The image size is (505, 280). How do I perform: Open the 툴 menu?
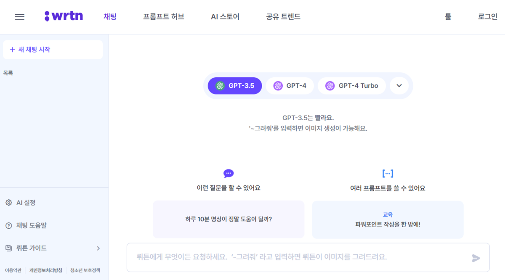[448, 16]
